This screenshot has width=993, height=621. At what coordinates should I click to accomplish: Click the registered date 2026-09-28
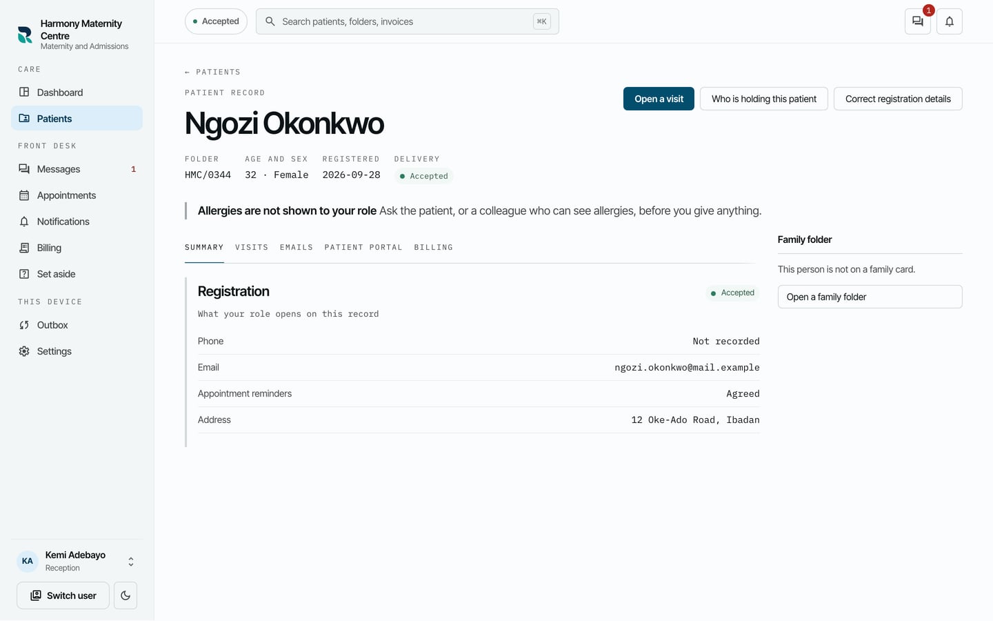tap(351, 175)
